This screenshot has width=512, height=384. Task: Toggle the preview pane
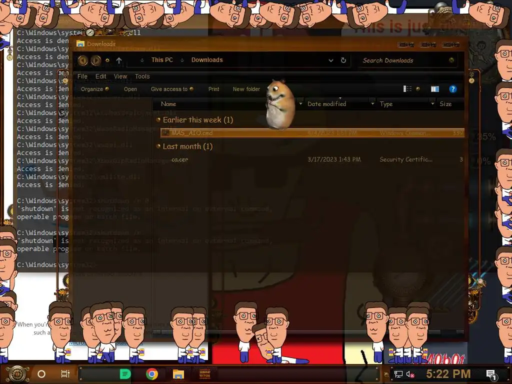click(434, 89)
